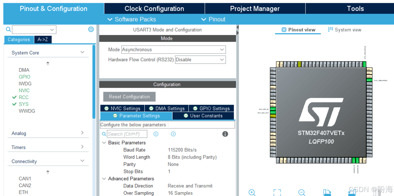Open the Software Packs dropdown menu
Viewport: 394px width, 196px height.
click(x=132, y=19)
